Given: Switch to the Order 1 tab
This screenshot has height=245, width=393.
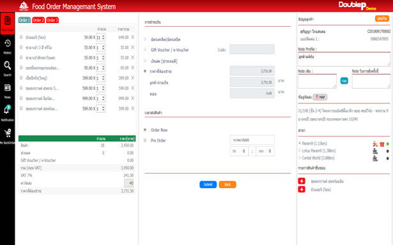Looking at the screenshot, I should [x=24, y=20].
